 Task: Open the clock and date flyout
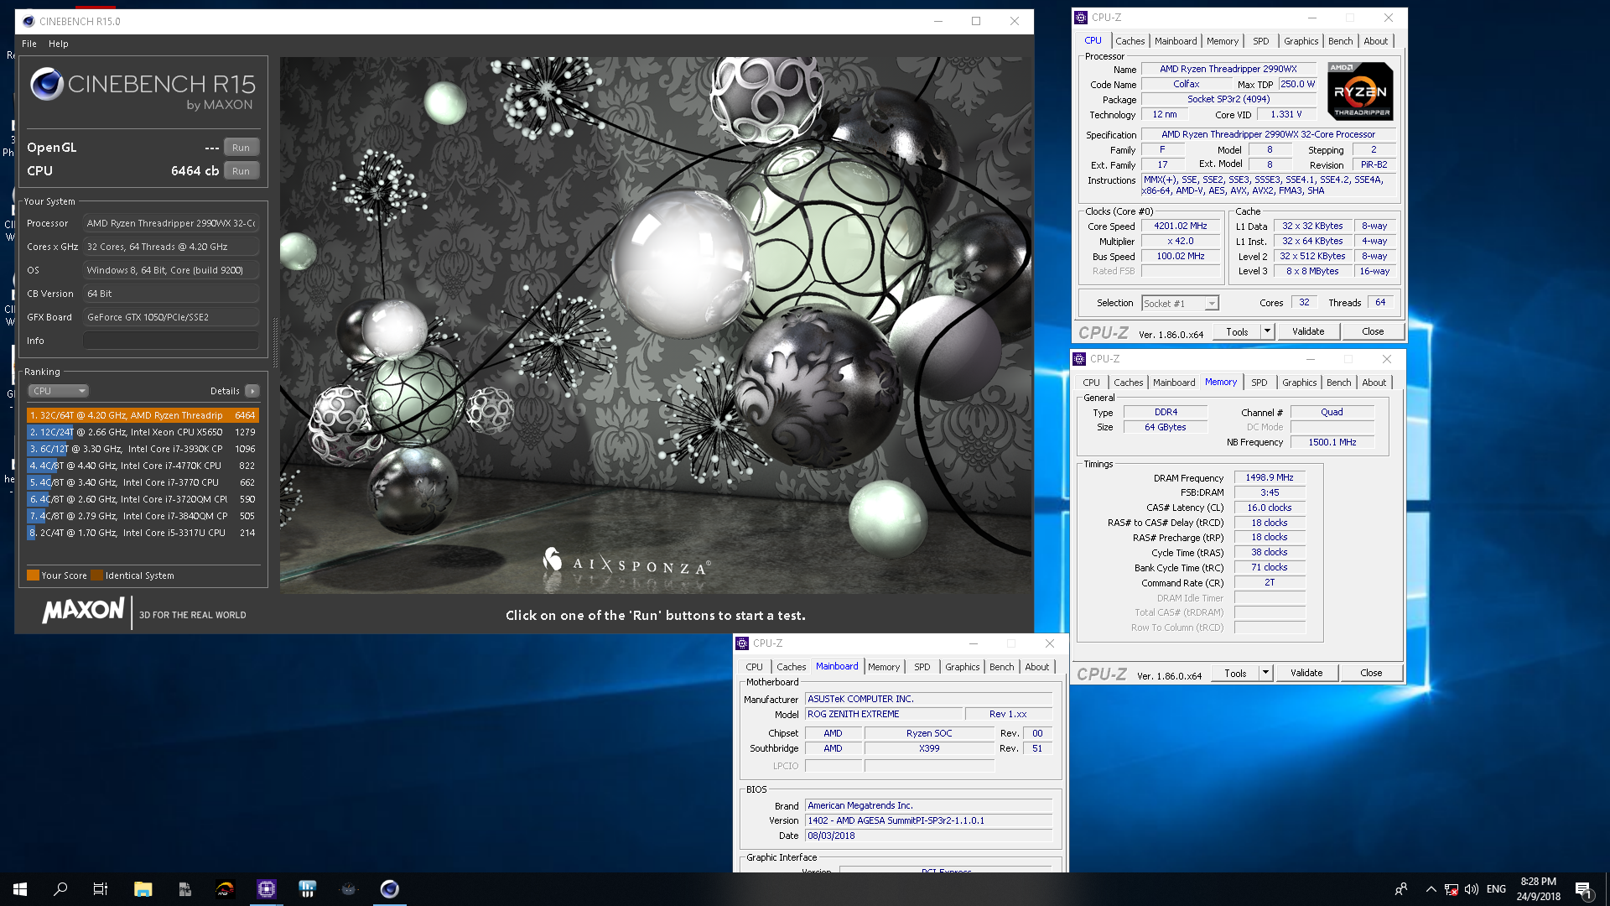[x=1538, y=889]
